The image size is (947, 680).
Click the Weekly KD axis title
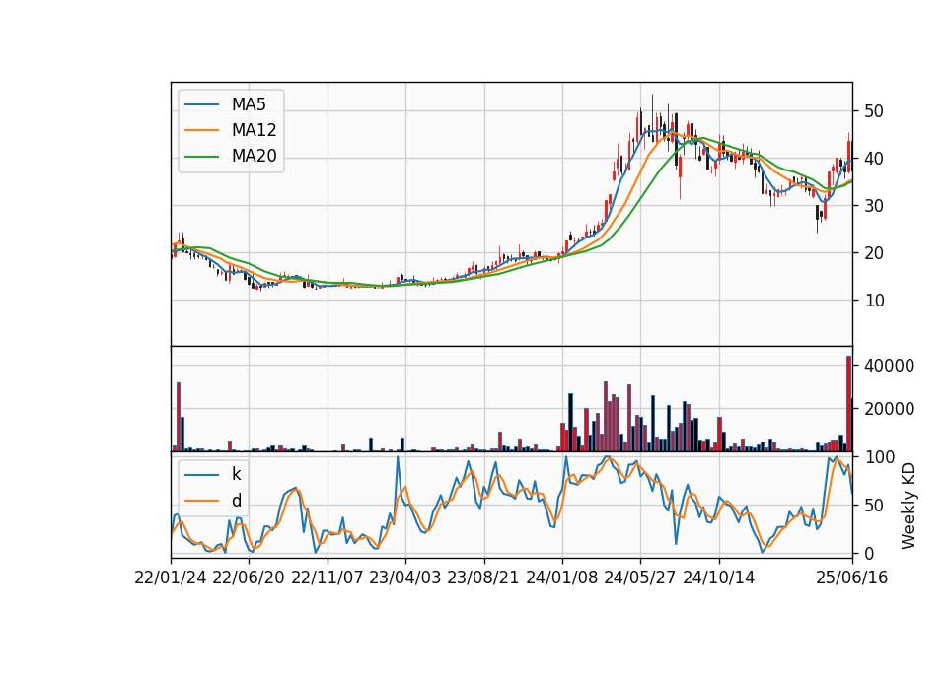point(909,506)
